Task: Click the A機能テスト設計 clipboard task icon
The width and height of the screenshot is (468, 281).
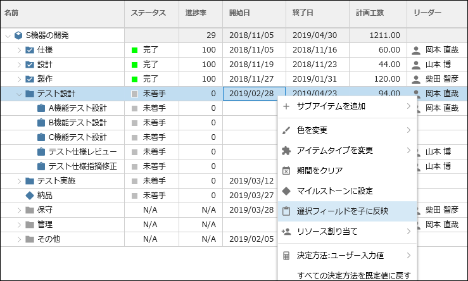Action: [x=41, y=108]
